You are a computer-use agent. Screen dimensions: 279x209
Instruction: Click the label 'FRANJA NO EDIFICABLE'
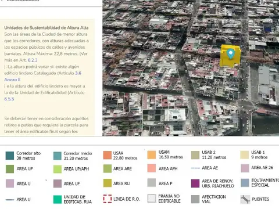[x=169, y=199]
